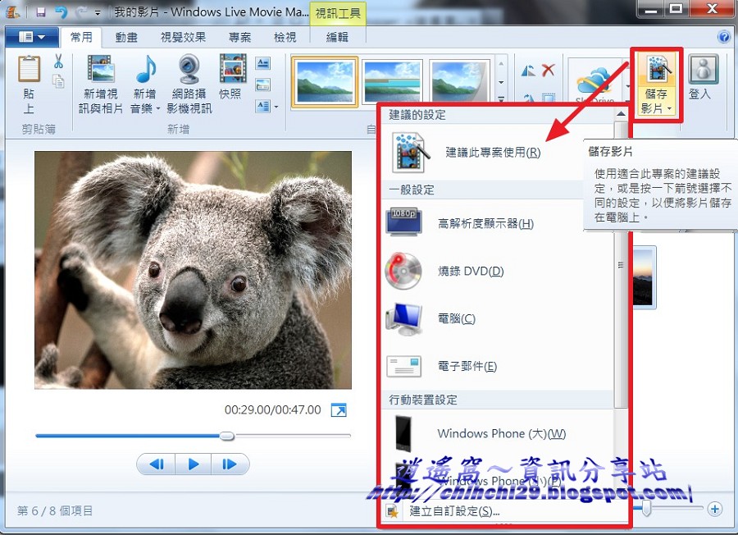
Task: Open the application menu button
Action: [x=32, y=37]
